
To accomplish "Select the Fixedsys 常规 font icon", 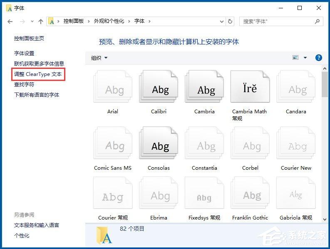I will coord(204,193).
